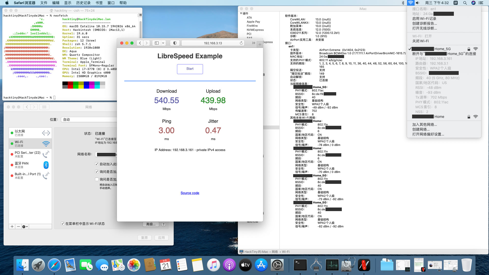The height and width of the screenshot is (275, 489).
Task: Enable the third unchecked 询问是否加入 checkbox
Action: 97,179
